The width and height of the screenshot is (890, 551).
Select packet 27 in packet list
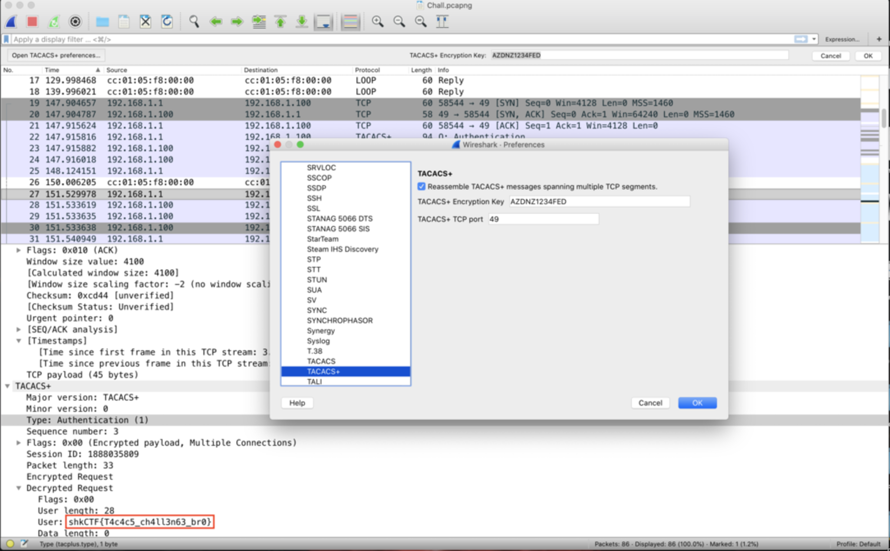(136, 194)
